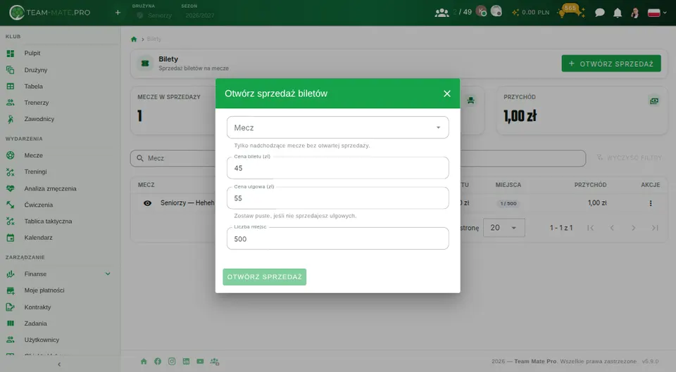Viewport: 676px width, 372px height.
Task: Go to last page of table
Action: (655, 228)
